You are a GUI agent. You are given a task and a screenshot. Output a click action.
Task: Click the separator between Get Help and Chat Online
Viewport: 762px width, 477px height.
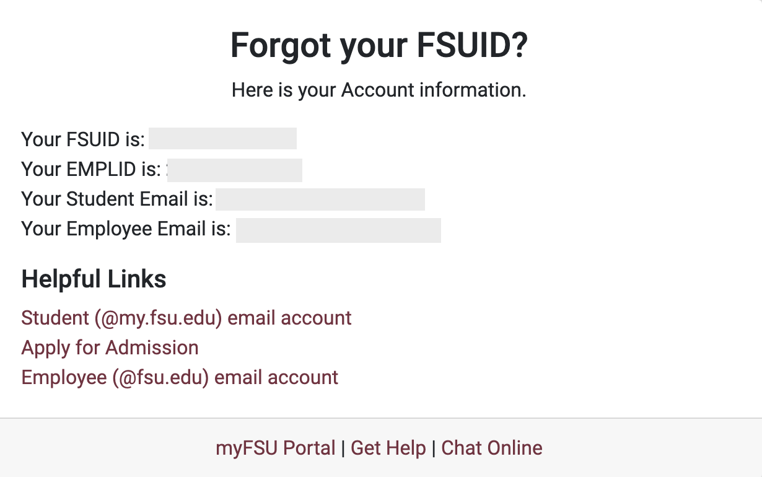pos(434,447)
